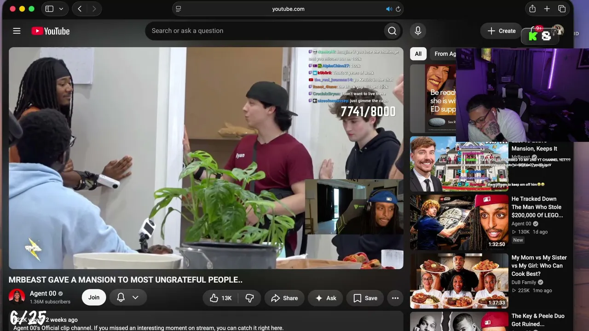Viewport: 589px width, 331px height.
Task: Click the search magnifier button
Action: coord(392,31)
